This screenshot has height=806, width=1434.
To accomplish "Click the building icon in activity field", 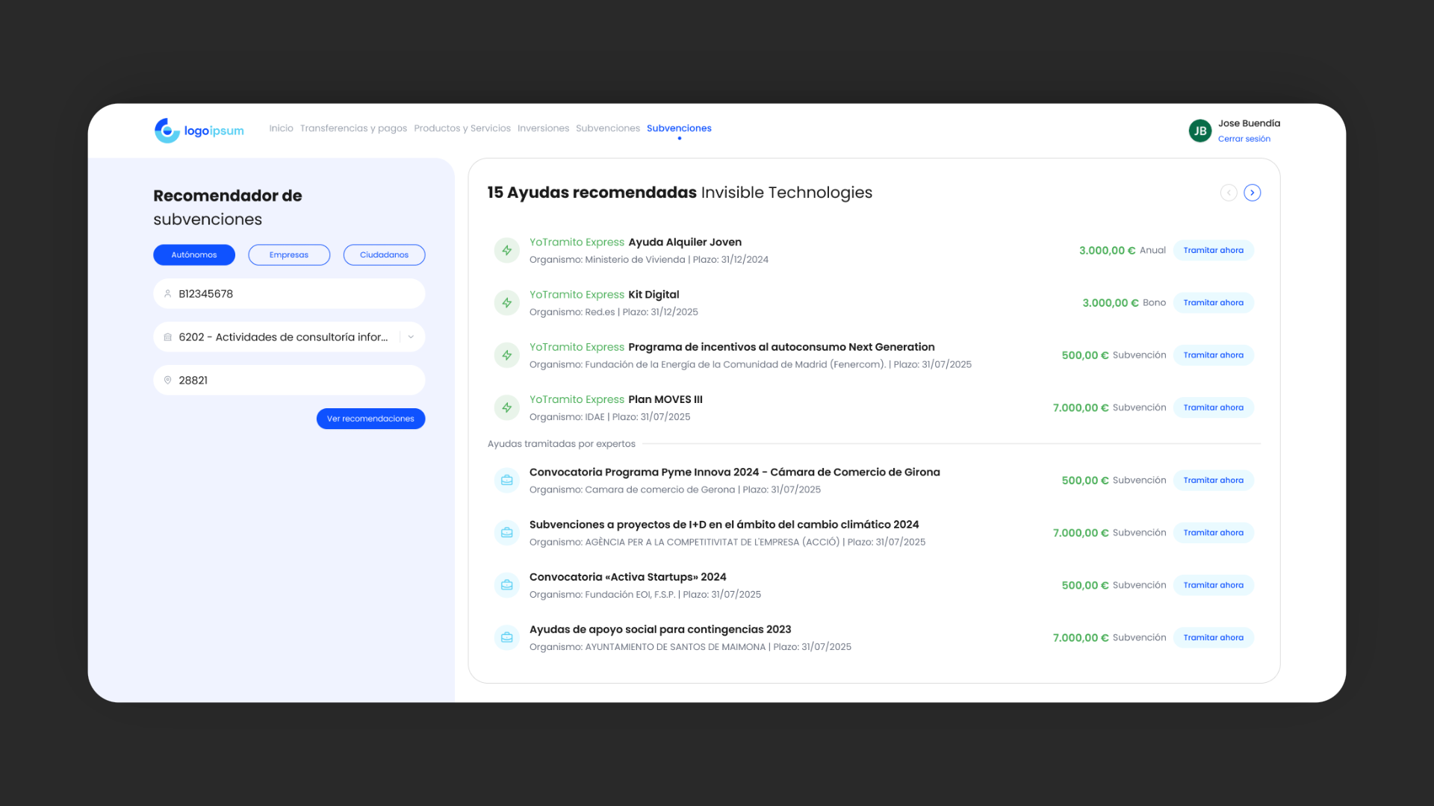I will coord(167,337).
